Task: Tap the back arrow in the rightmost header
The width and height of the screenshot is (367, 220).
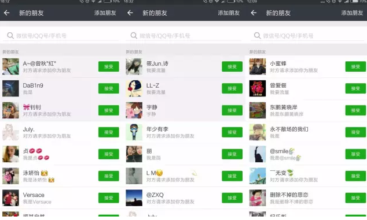Action: point(254,13)
